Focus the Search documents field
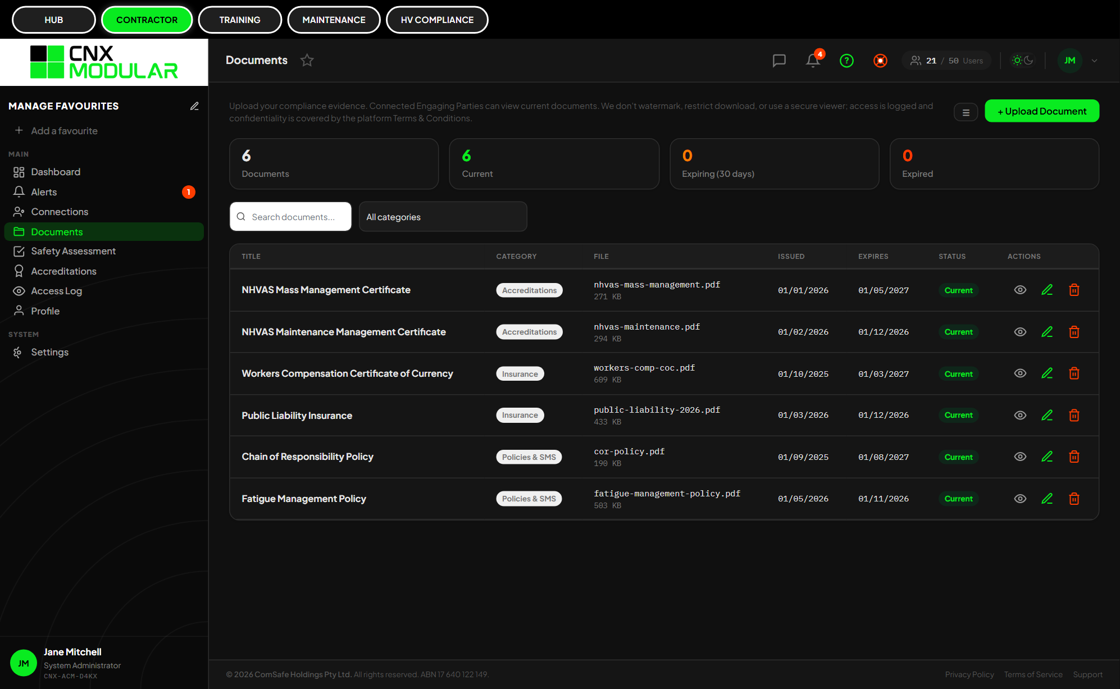Screen dimensions: 1120x689 pyautogui.click(x=290, y=217)
